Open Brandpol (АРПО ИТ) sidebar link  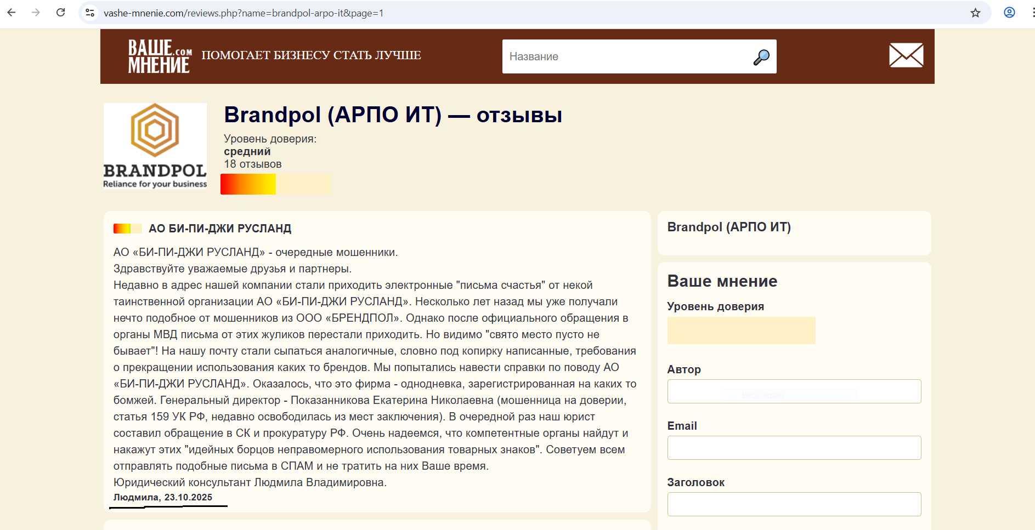[x=729, y=227]
